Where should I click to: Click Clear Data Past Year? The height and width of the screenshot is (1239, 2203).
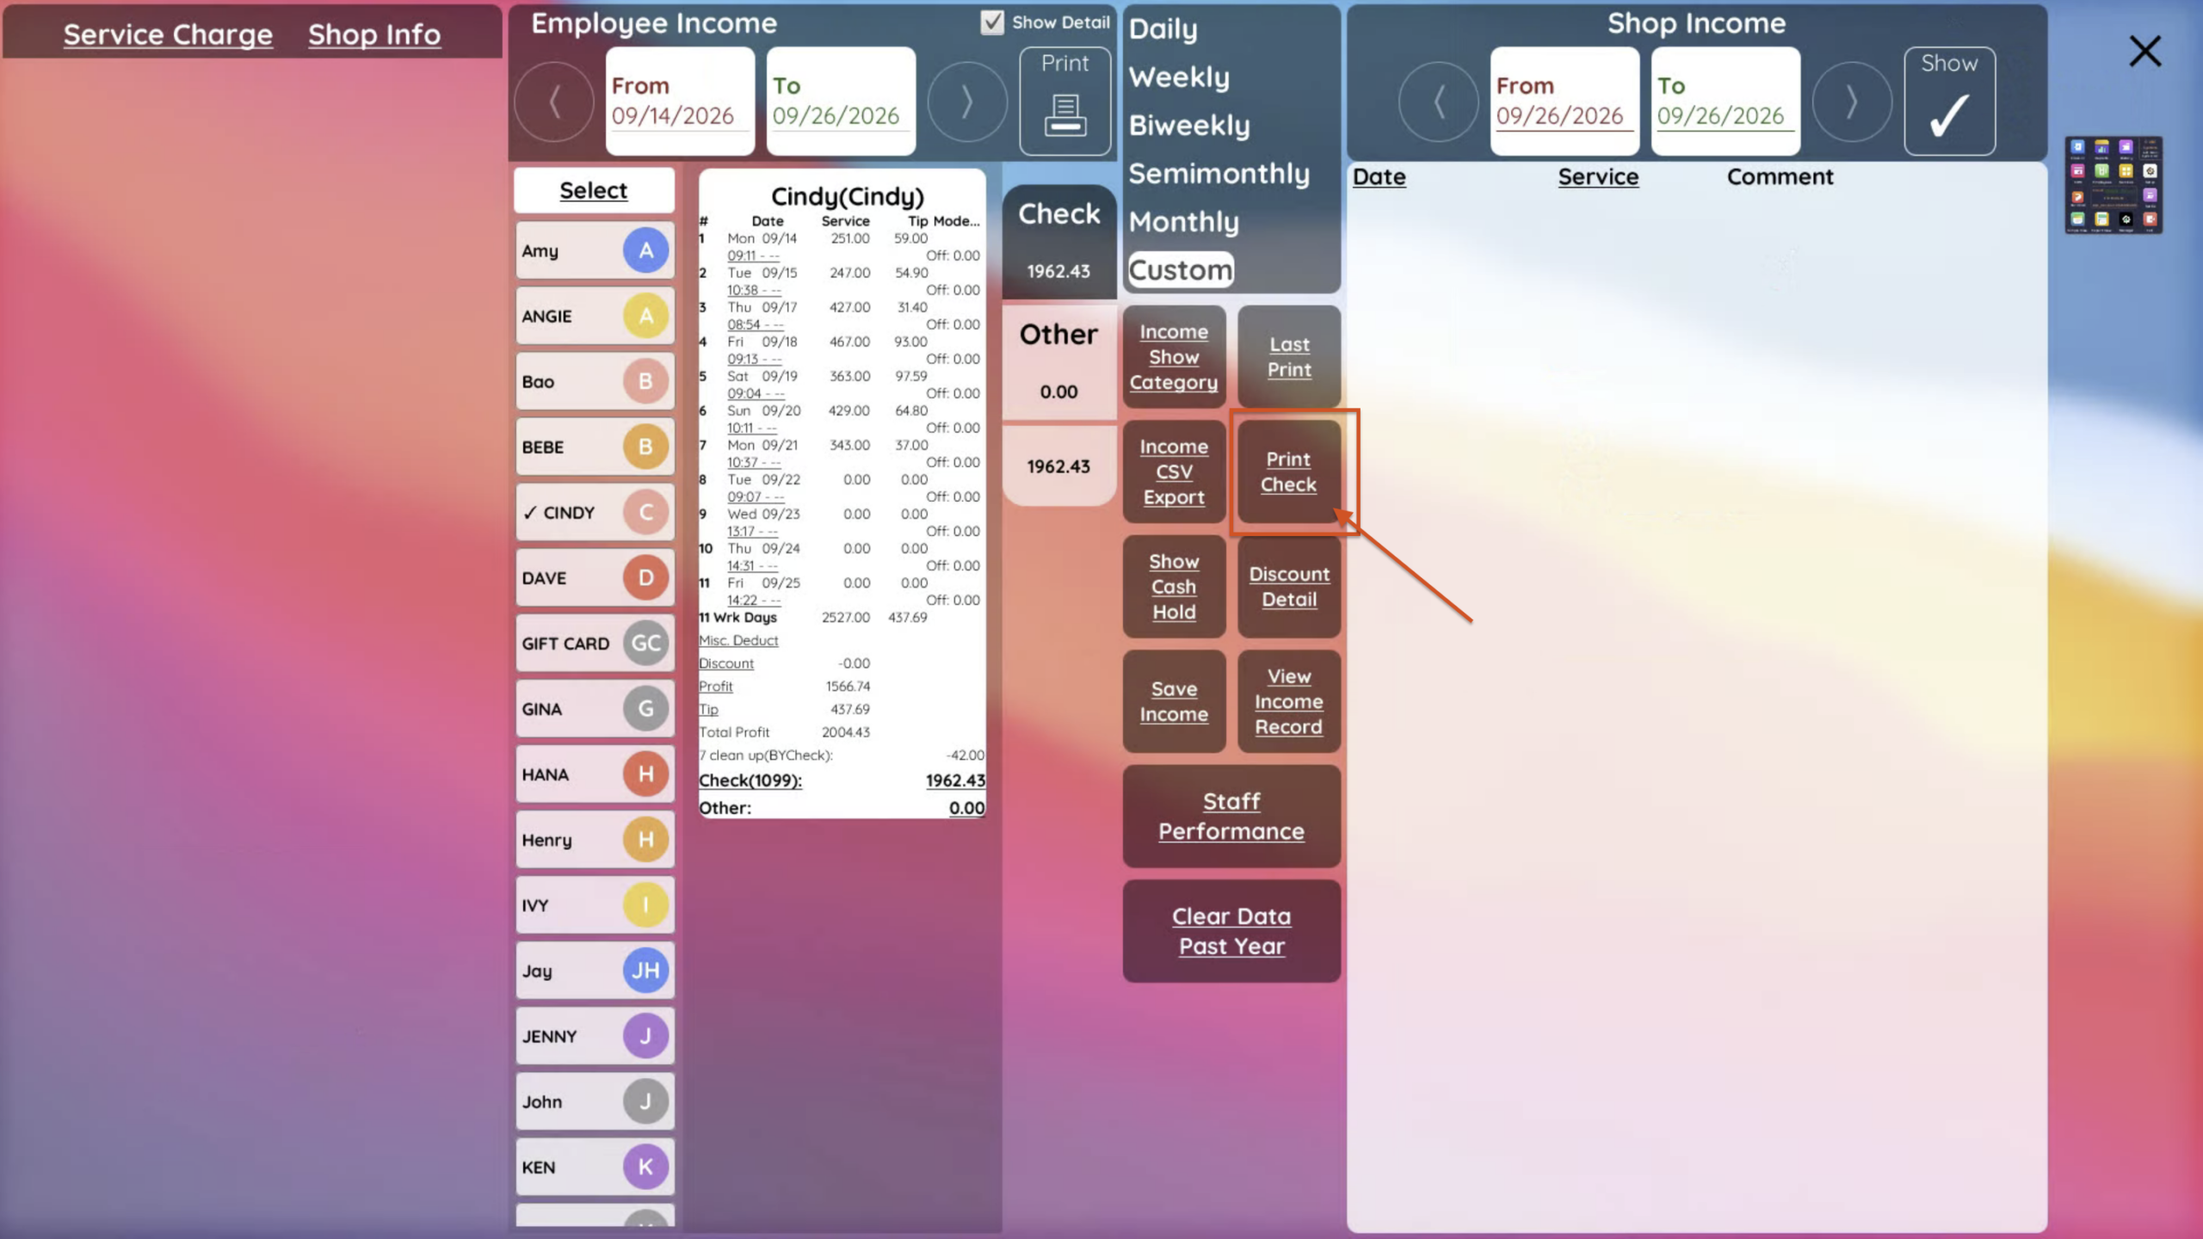1231,931
